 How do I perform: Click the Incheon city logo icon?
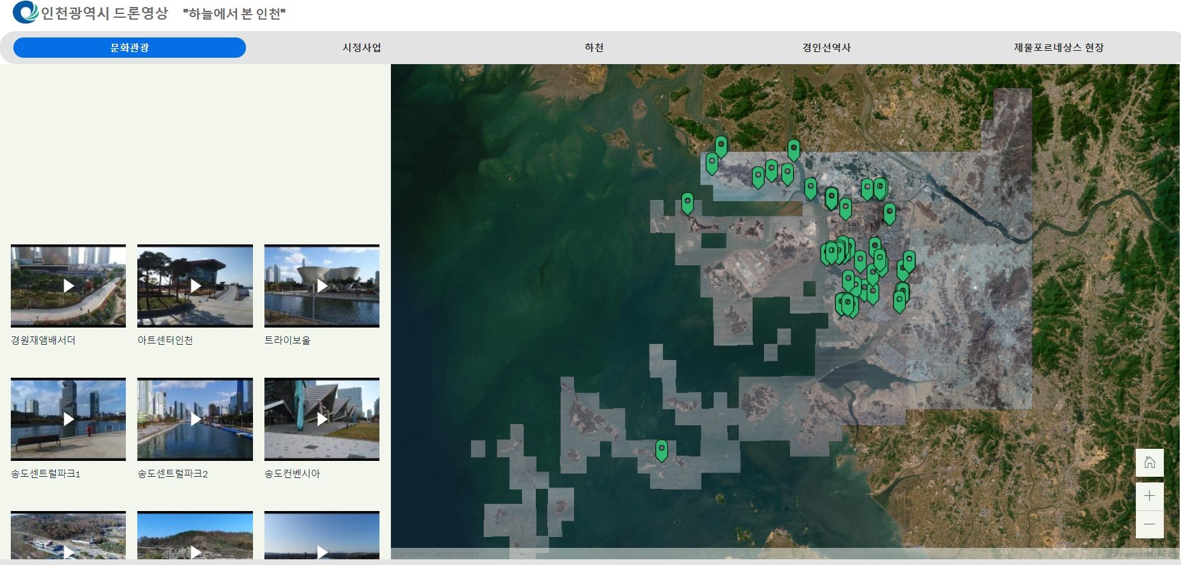click(x=25, y=13)
